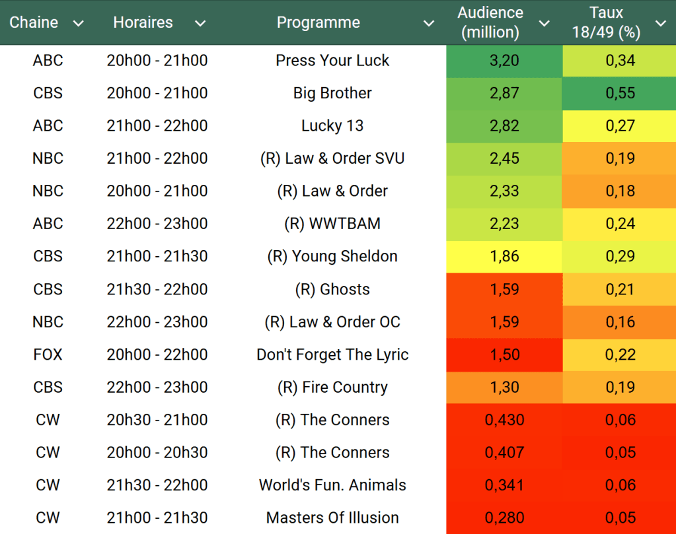Click the green 3,20 audience cell
Image resolution: width=676 pixels, height=534 pixels.
tap(504, 61)
